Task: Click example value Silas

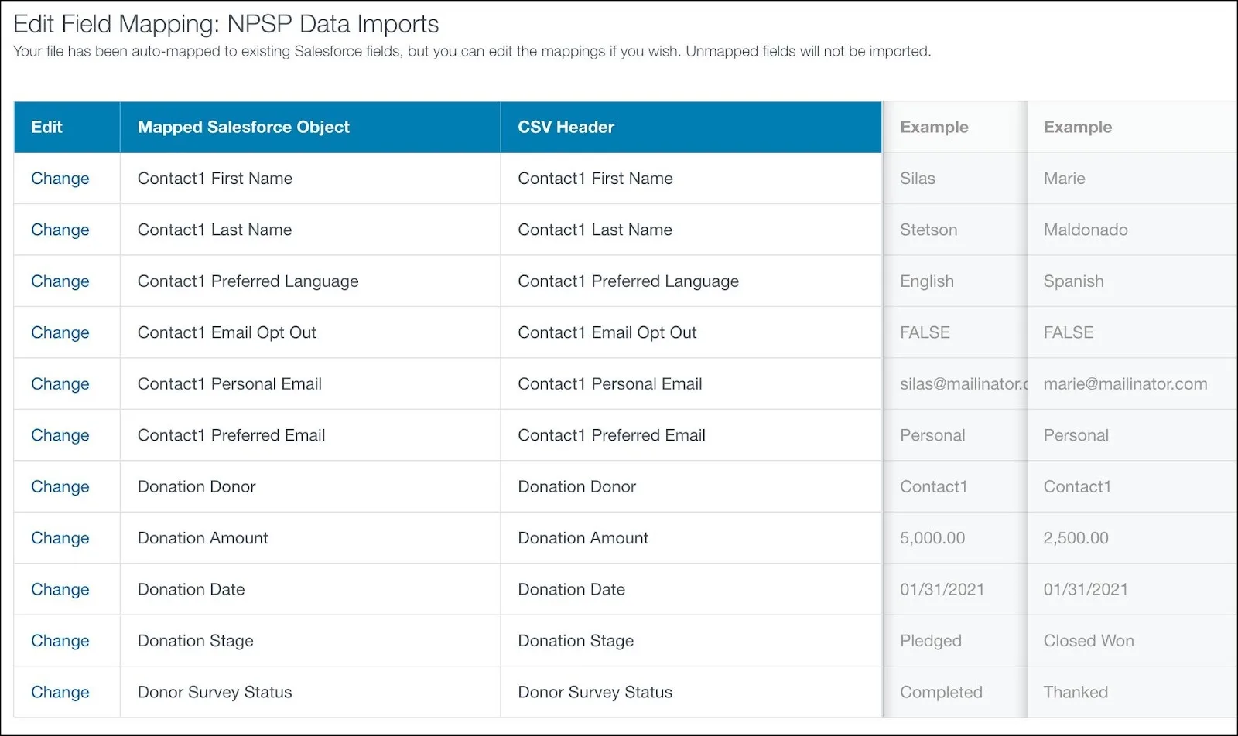Action: pos(918,179)
